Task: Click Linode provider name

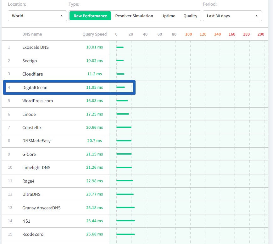Action: point(29,114)
